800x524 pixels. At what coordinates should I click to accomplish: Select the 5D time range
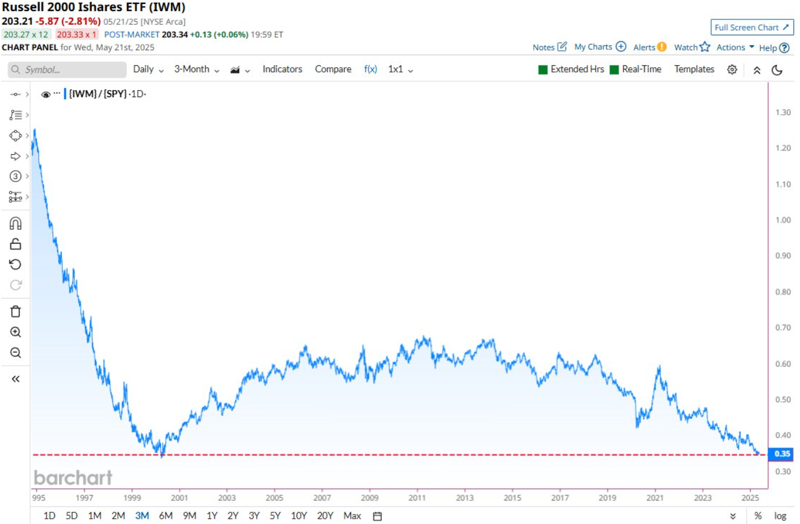click(x=72, y=516)
